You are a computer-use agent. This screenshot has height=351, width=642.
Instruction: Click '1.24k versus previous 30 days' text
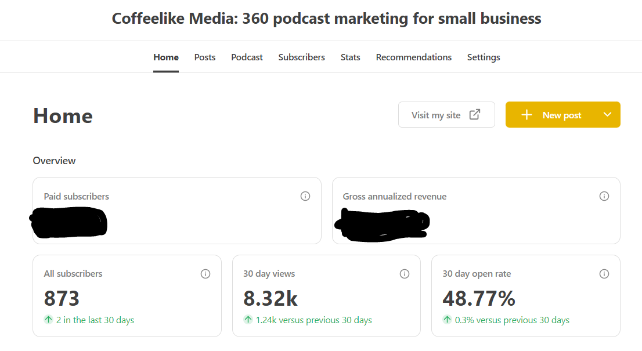(313, 320)
